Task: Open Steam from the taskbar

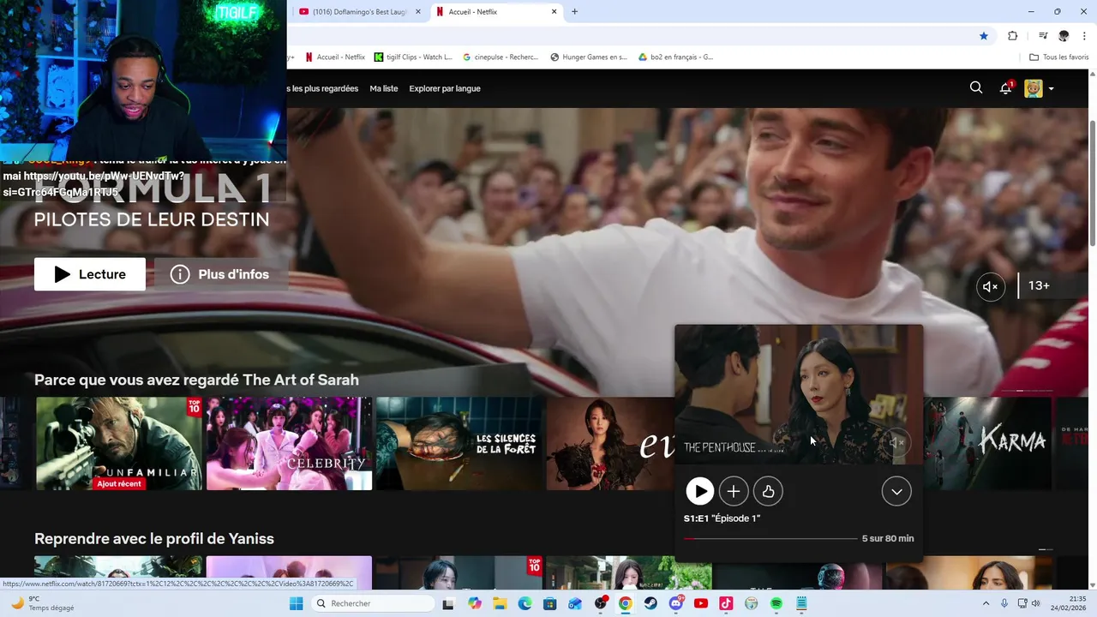Action: pyautogui.click(x=650, y=603)
